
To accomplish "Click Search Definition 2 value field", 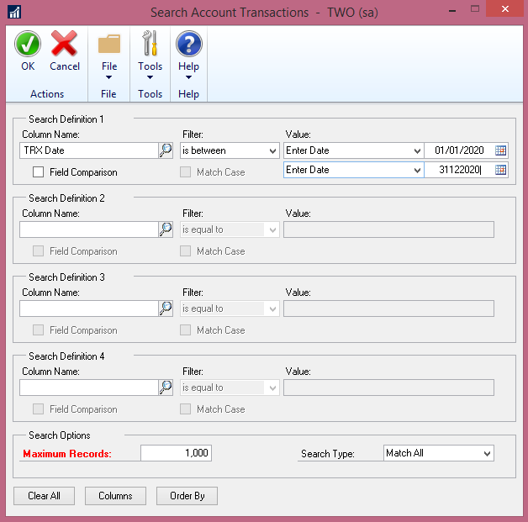I will pos(388,229).
